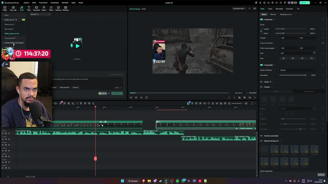The width and height of the screenshot is (328, 184).
Task: Select Música por IA in sidebar
Action: [9, 24]
